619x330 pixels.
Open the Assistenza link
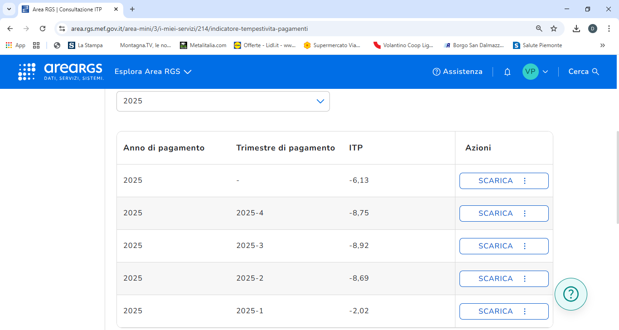tap(458, 72)
